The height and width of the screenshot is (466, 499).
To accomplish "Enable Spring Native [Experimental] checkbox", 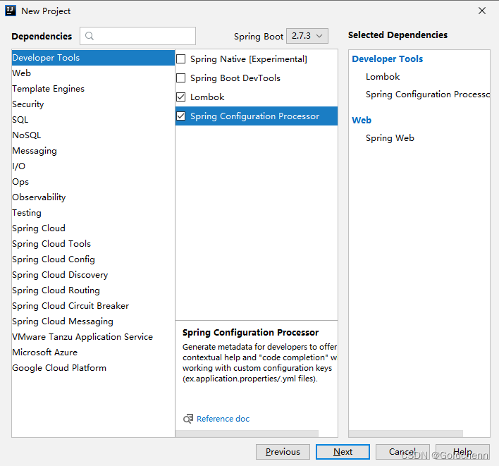I will (180, 59).
